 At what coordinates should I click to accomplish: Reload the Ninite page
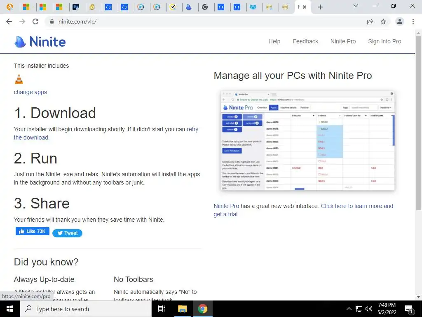(x=35, y=21)
